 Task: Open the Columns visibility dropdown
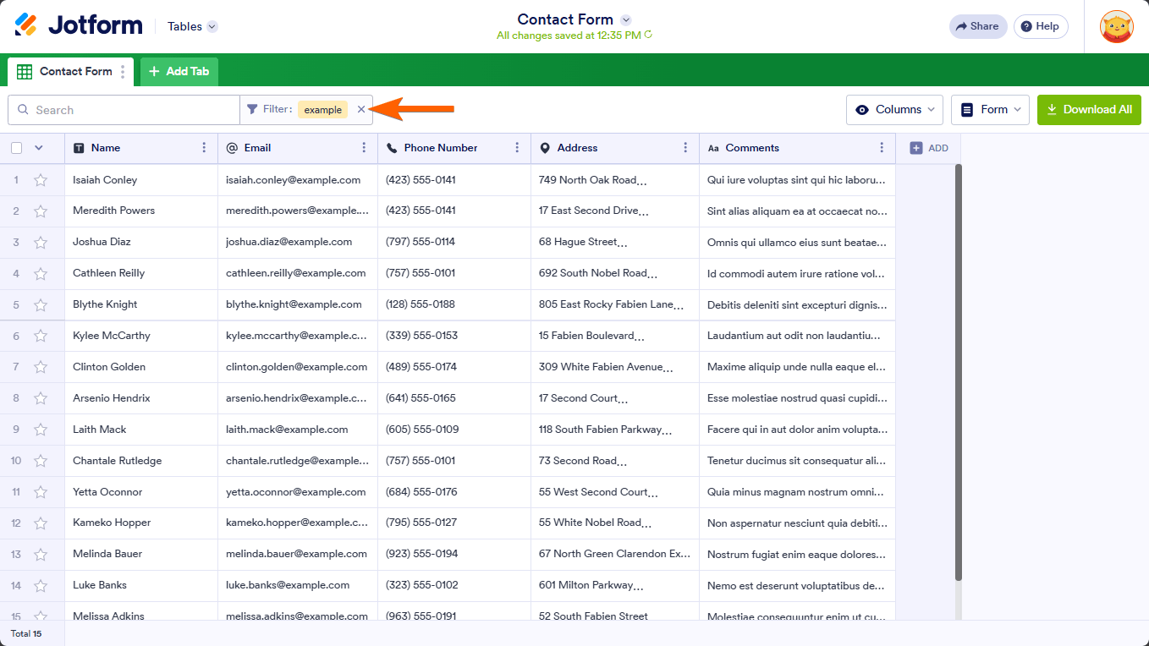pos(895,109)
